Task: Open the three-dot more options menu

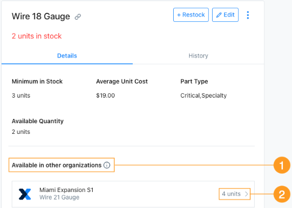Action: pyautogui.click(x=248, y=15)
